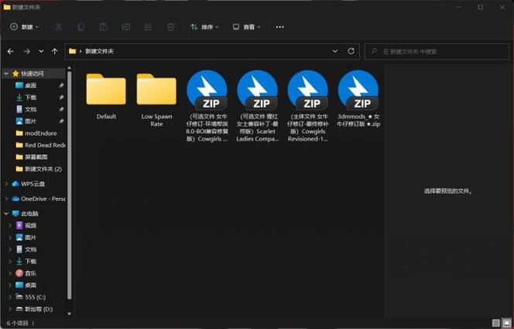Go up one folder level with up arrow

tap(55, 51)
